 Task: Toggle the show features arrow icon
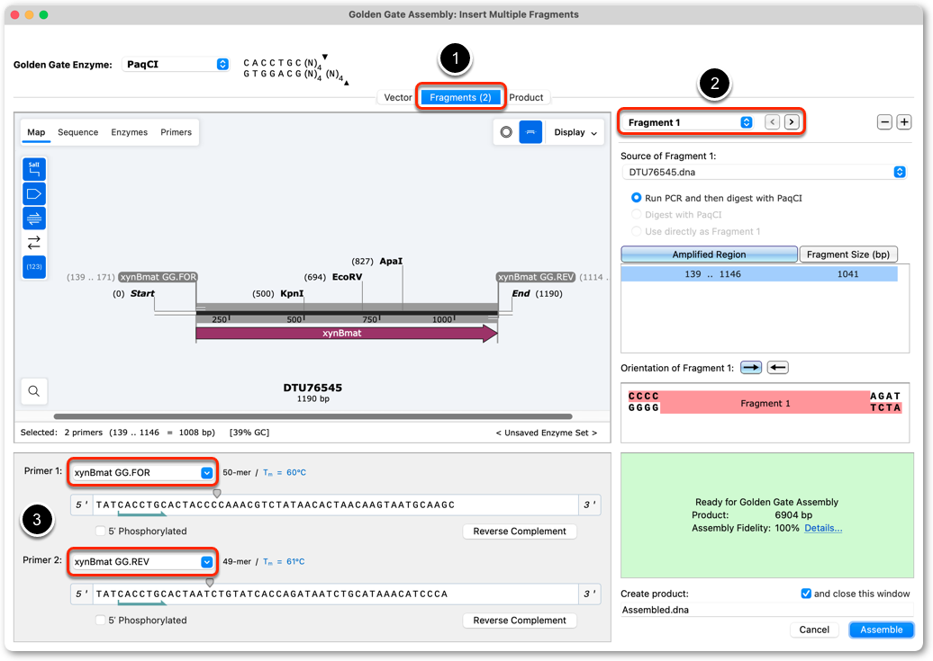[x=34, y=193]
